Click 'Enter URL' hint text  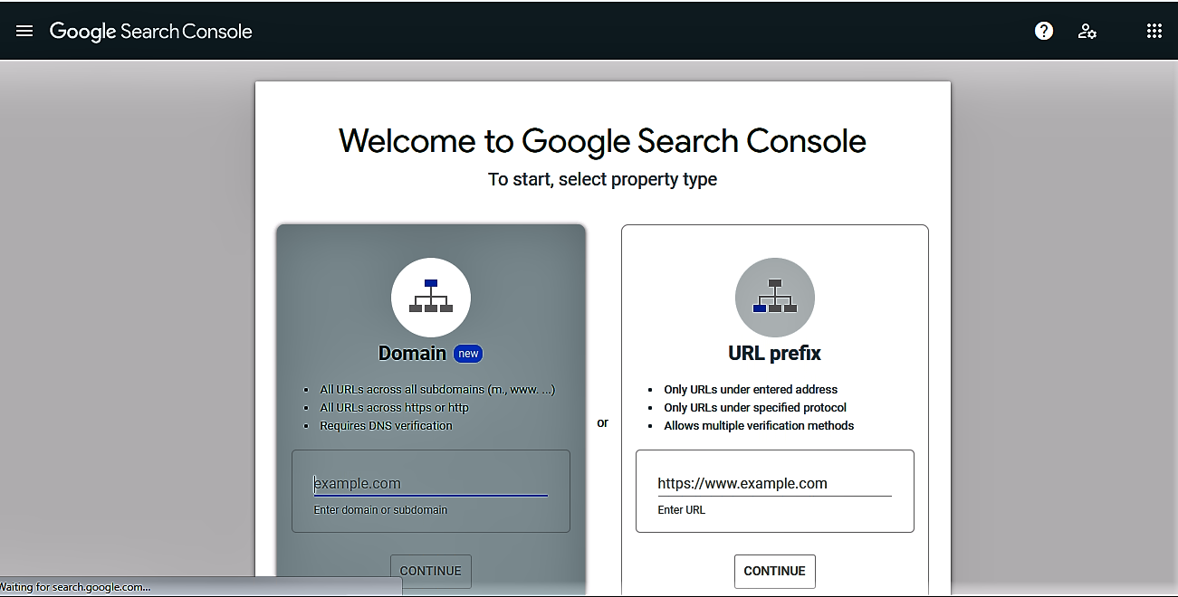click(682, 510)
